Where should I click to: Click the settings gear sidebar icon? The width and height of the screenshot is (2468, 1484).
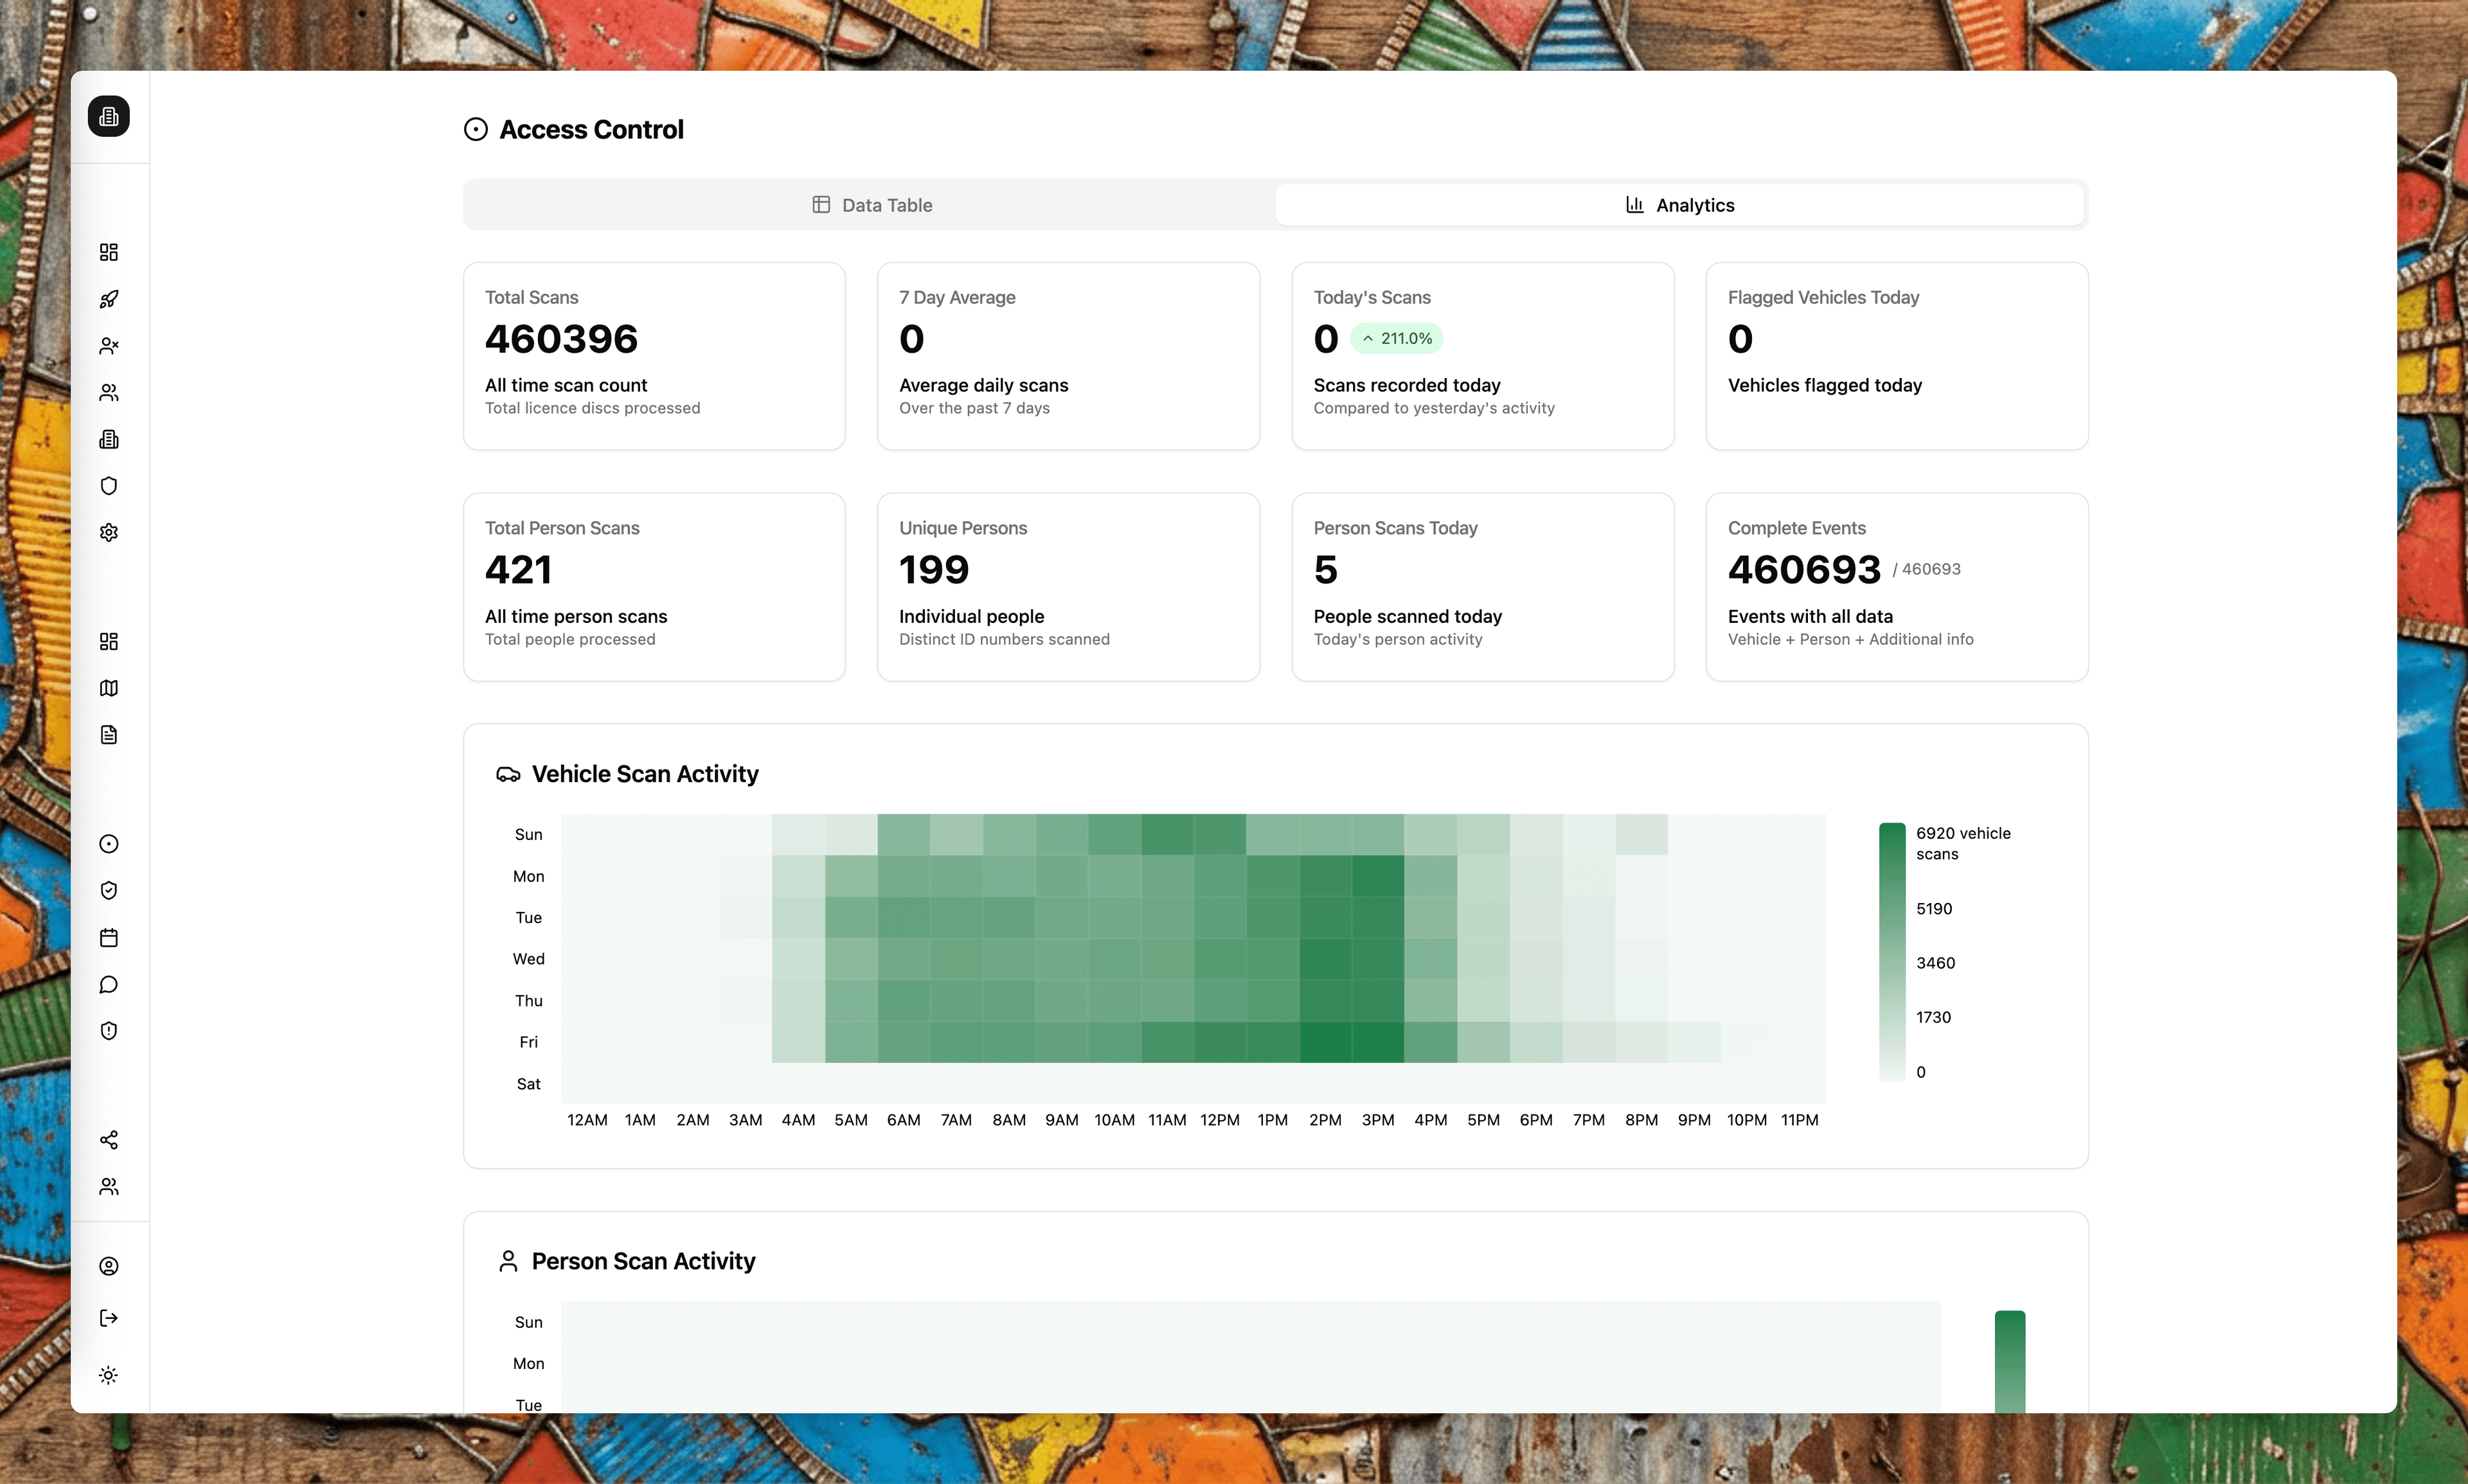109,532
